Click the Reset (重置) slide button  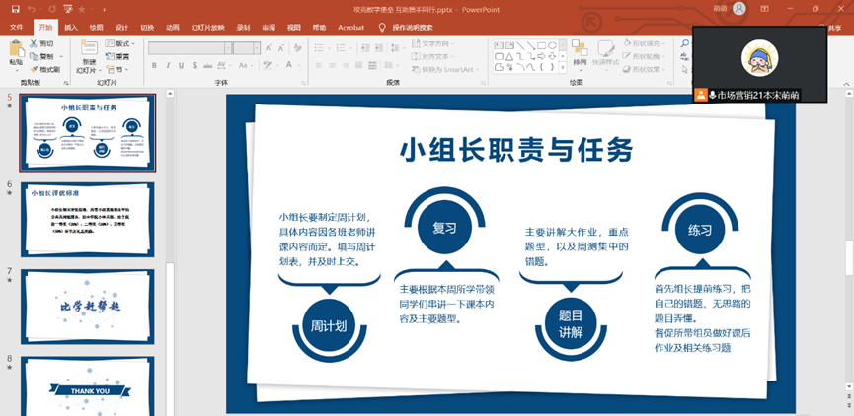coord(118,56)
